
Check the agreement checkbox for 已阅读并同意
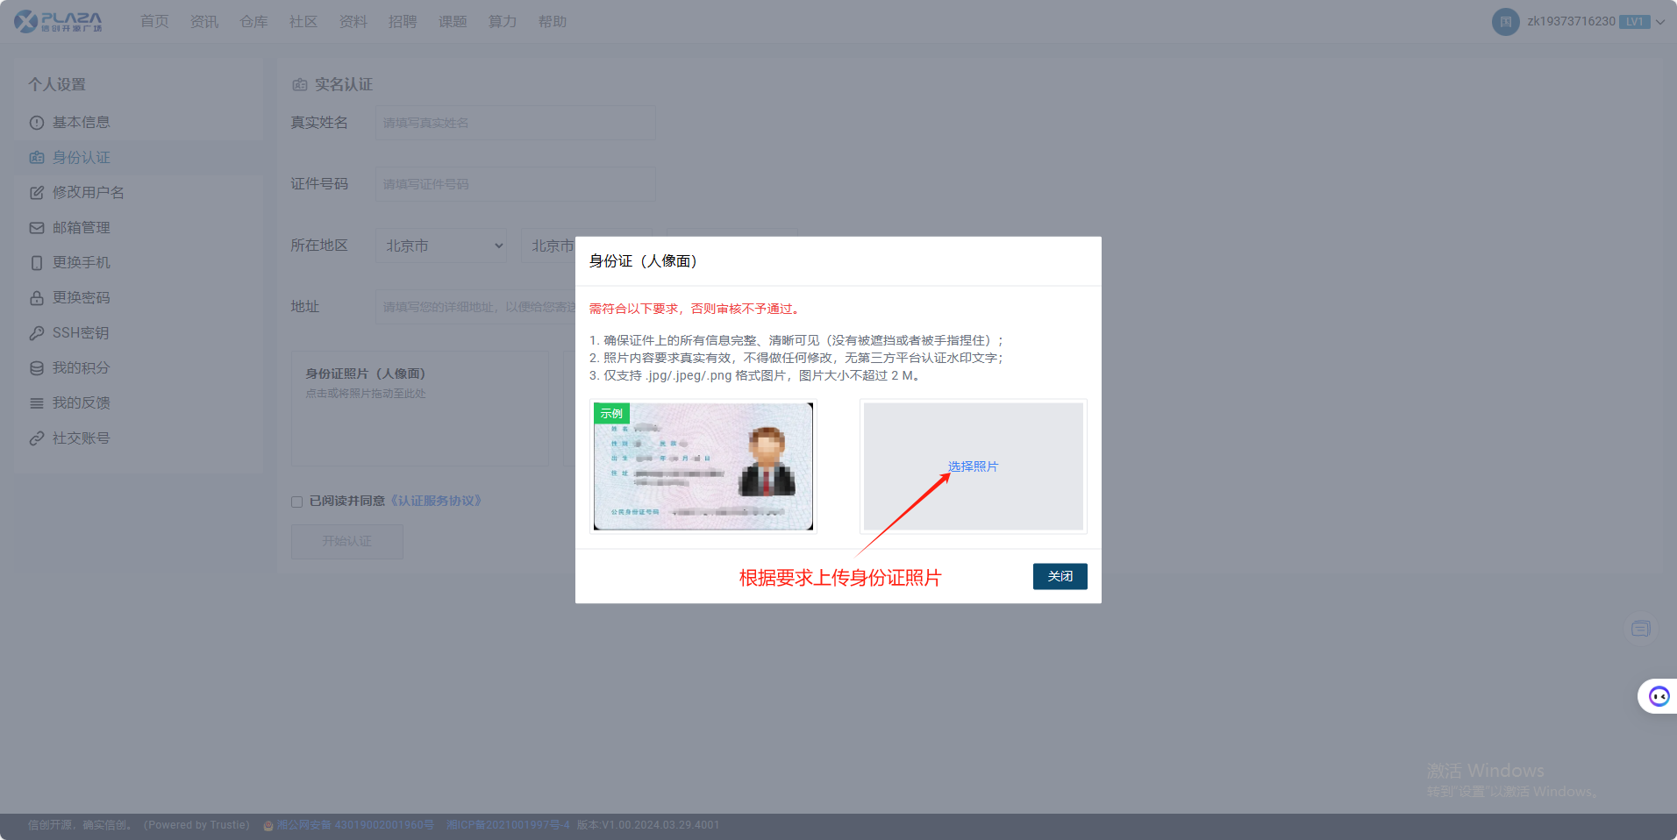point(296,502)
